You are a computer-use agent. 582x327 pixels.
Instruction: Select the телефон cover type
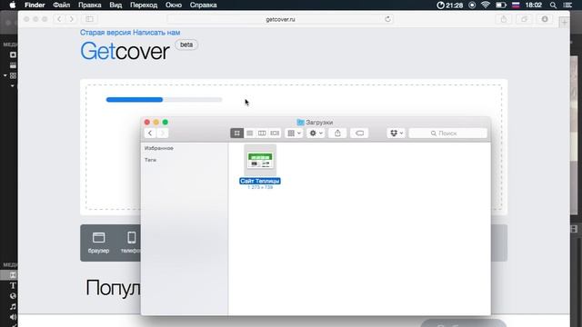point(131,243)
